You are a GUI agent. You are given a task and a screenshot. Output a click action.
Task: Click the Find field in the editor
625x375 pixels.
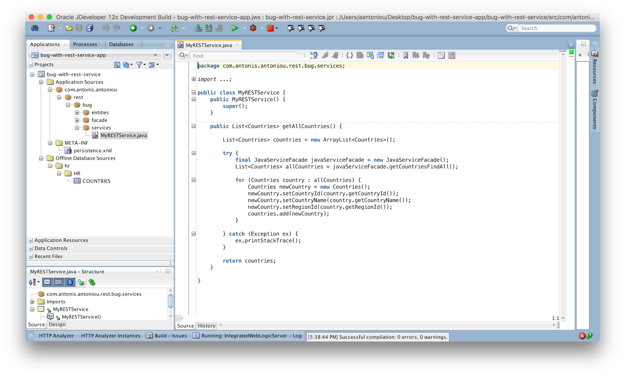pyautogui.click(x=244, y=56)
